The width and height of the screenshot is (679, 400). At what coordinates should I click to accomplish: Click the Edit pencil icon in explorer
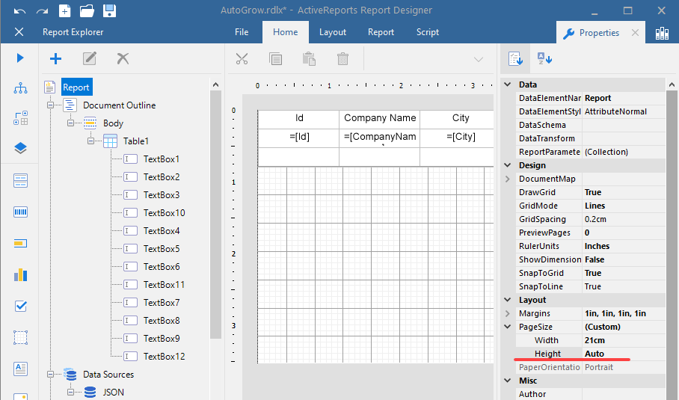coord(89,58)
